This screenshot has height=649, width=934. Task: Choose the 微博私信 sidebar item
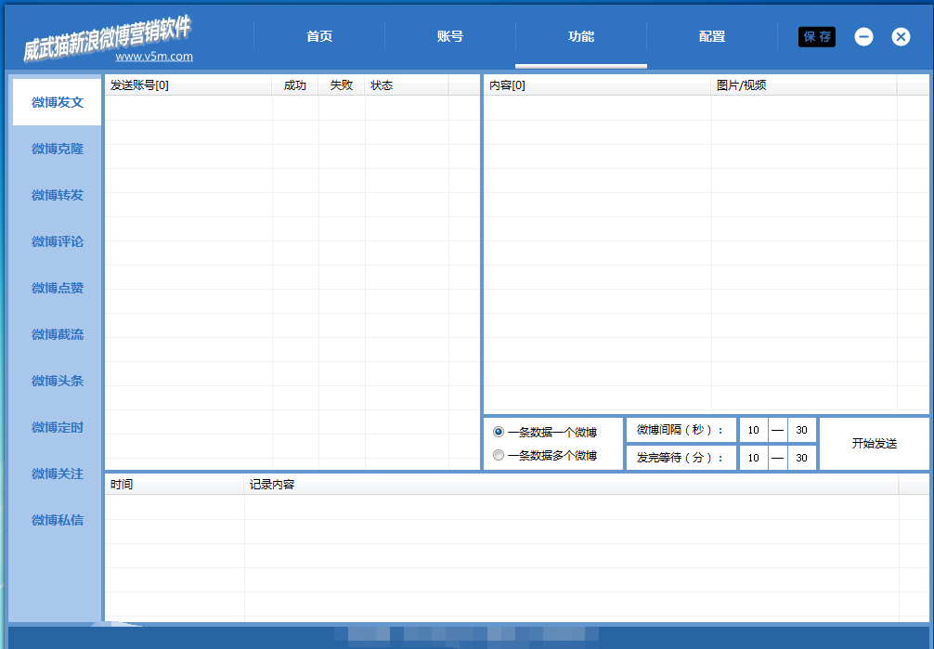(58, 521)
